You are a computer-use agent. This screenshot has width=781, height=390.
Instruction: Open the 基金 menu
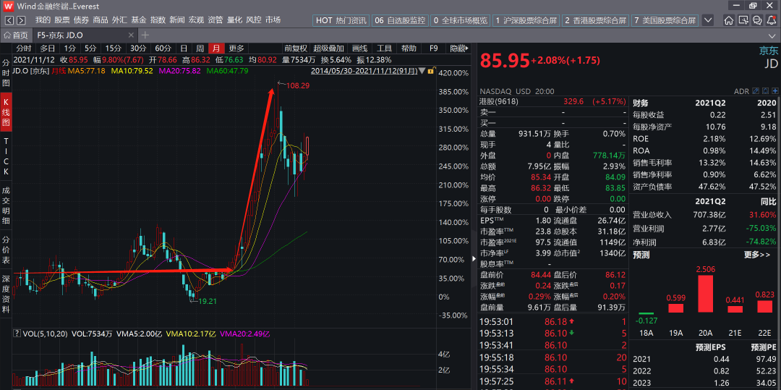(138, 20)
